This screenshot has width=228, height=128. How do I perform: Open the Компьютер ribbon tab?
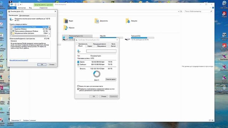point(22,8)
